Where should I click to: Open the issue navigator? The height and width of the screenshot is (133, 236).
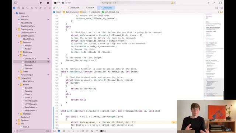[32, 8]
